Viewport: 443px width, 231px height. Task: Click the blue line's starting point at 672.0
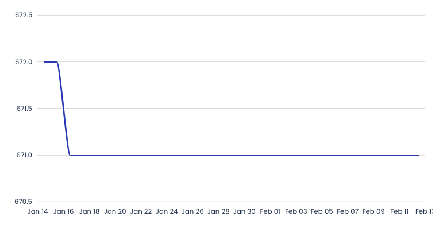coord(45,62)
